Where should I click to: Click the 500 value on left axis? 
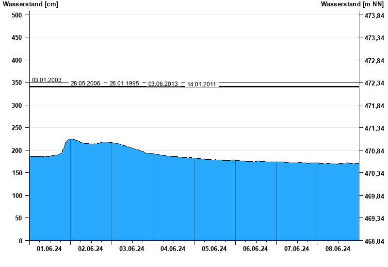(x=17, y=15)
